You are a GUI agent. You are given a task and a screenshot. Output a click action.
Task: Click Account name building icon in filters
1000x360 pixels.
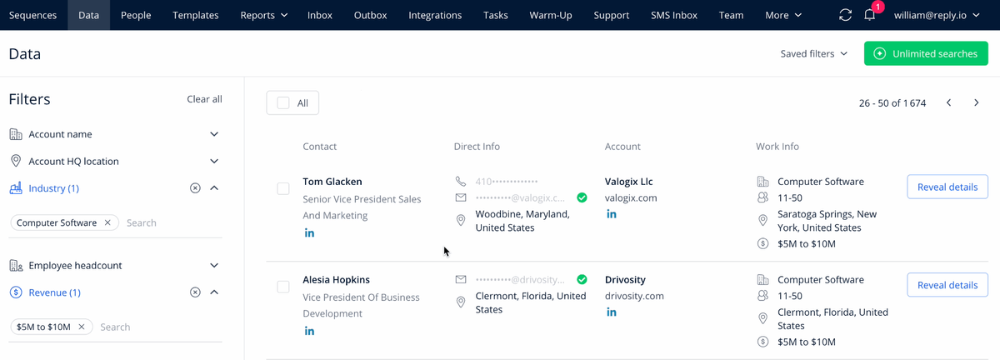tap(16, 134)
